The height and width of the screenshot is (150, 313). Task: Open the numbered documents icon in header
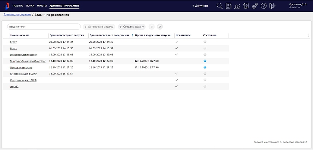246,6
